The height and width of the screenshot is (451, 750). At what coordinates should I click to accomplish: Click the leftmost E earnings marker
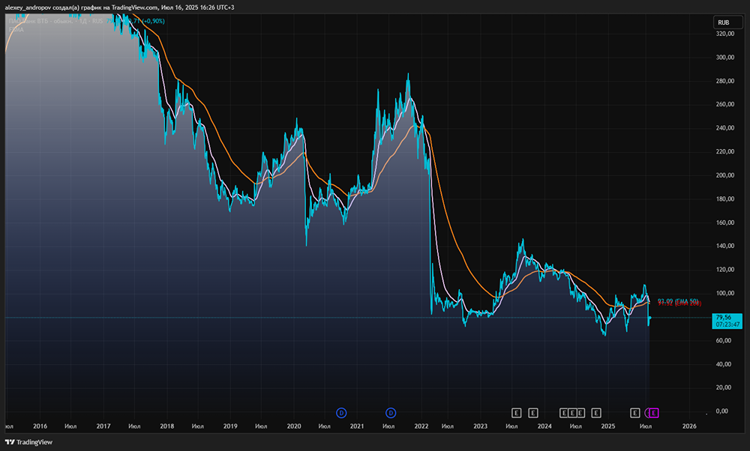[516, 412]
